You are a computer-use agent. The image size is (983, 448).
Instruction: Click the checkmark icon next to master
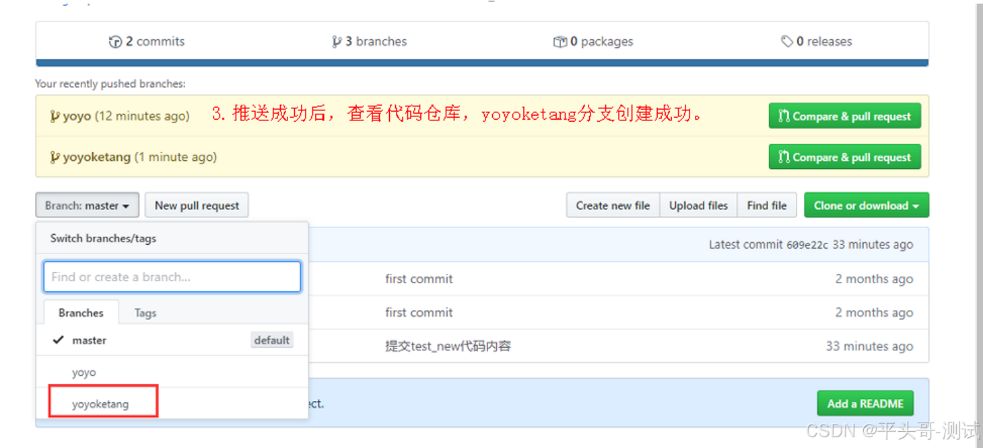coord(58,340)
